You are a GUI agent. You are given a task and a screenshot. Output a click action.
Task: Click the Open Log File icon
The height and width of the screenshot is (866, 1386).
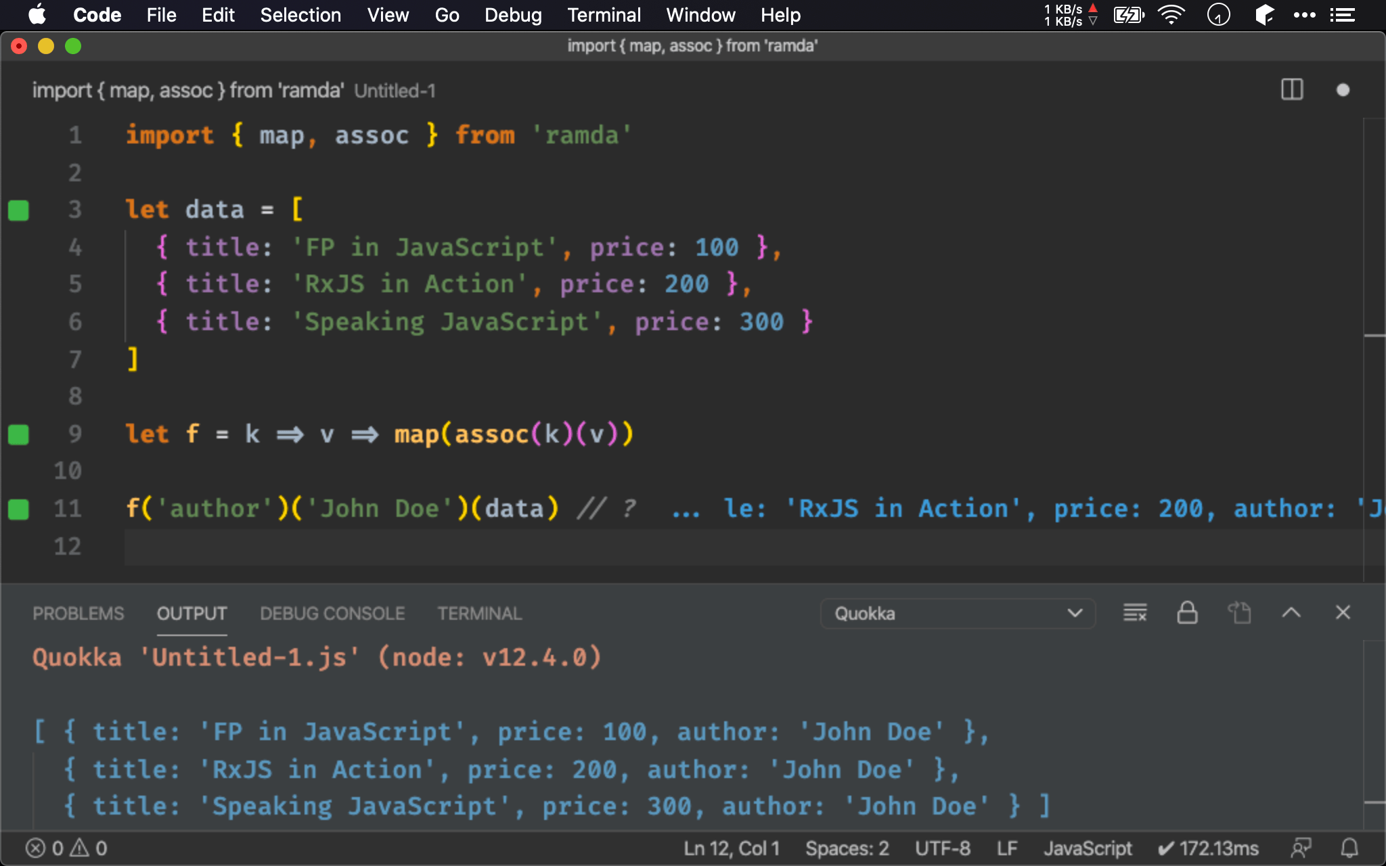1239,613
